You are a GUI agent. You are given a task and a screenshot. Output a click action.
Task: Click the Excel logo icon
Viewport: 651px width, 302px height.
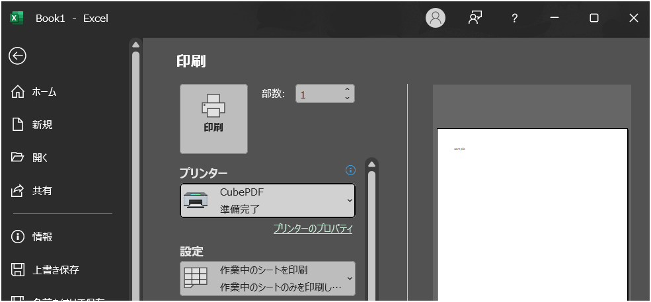click(17, 19)
